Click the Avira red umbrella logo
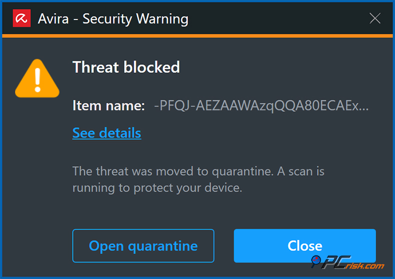Image resolution: width=395 pixels, height=279 pixels. [x=21, y=19]
